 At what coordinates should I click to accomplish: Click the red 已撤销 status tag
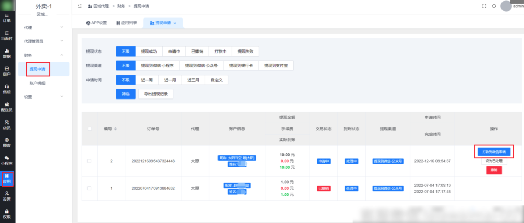coord(323,188)
